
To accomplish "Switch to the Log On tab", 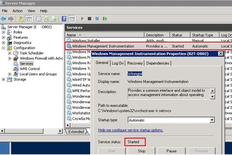I will [118, 63].
